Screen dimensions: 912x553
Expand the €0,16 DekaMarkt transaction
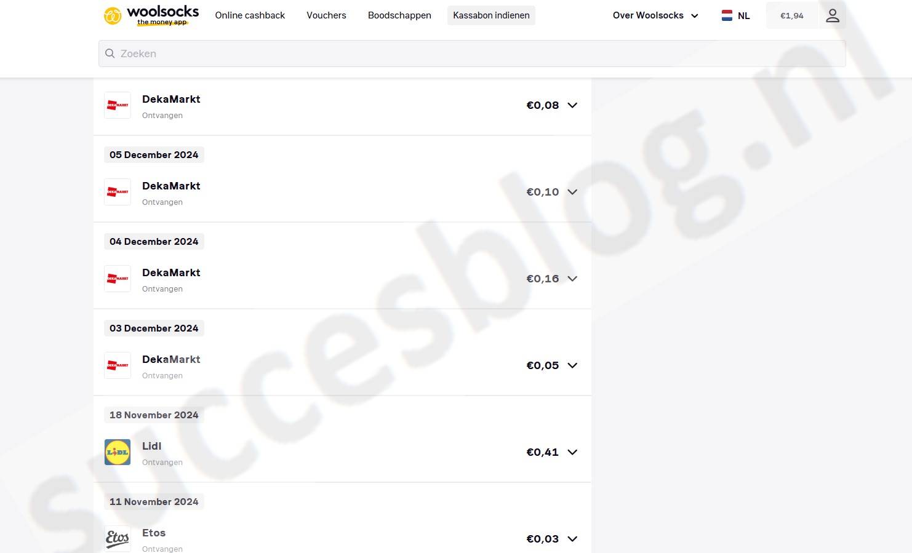[x=572, y=279]
